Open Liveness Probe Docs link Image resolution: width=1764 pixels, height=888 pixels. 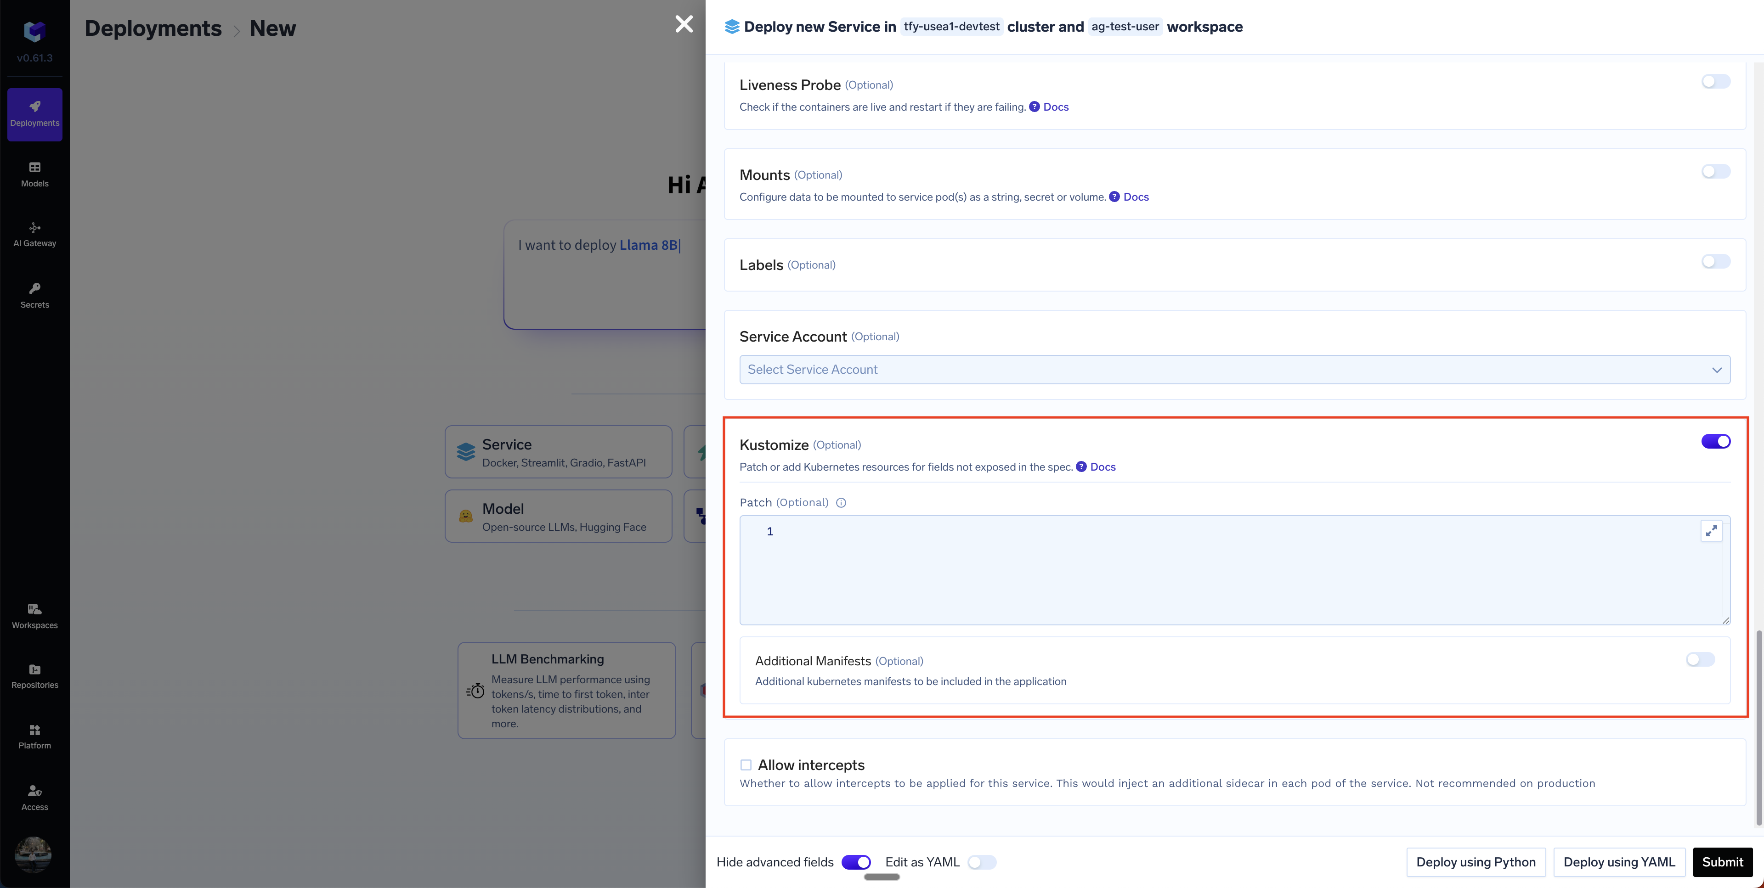tap(1055, 107)
